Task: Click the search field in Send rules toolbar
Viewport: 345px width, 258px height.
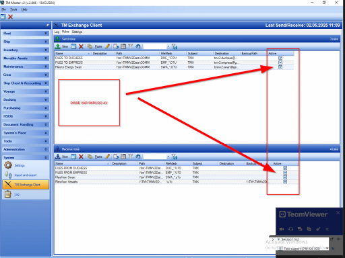Action: pos(155,46)
